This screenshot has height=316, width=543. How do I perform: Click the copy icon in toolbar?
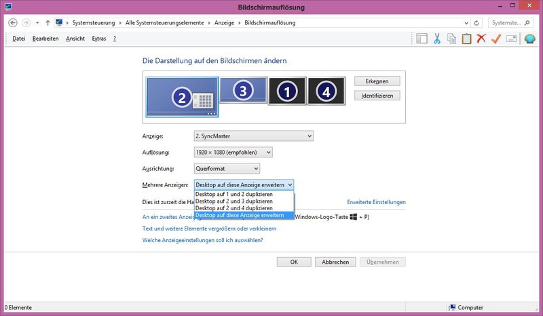coord(451,39)
